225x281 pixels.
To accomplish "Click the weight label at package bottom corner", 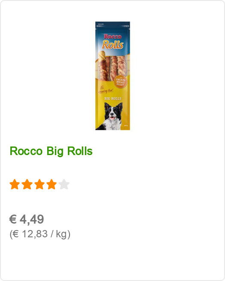I will tap(126, 126).
